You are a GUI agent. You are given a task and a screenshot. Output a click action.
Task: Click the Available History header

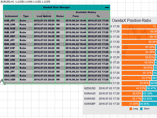point(86,12)
